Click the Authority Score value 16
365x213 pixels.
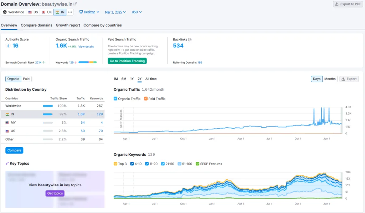[15, 46]
